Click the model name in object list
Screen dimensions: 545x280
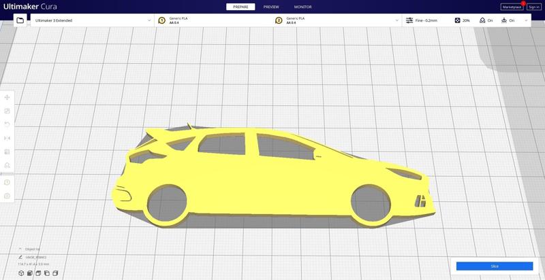coord(36,258)
